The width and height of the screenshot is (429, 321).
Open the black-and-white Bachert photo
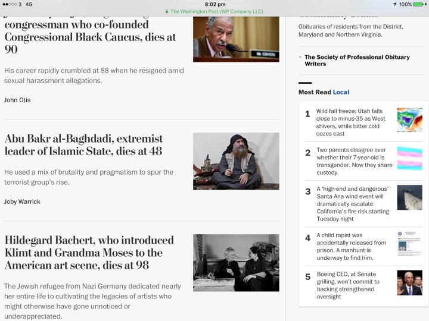236,263
